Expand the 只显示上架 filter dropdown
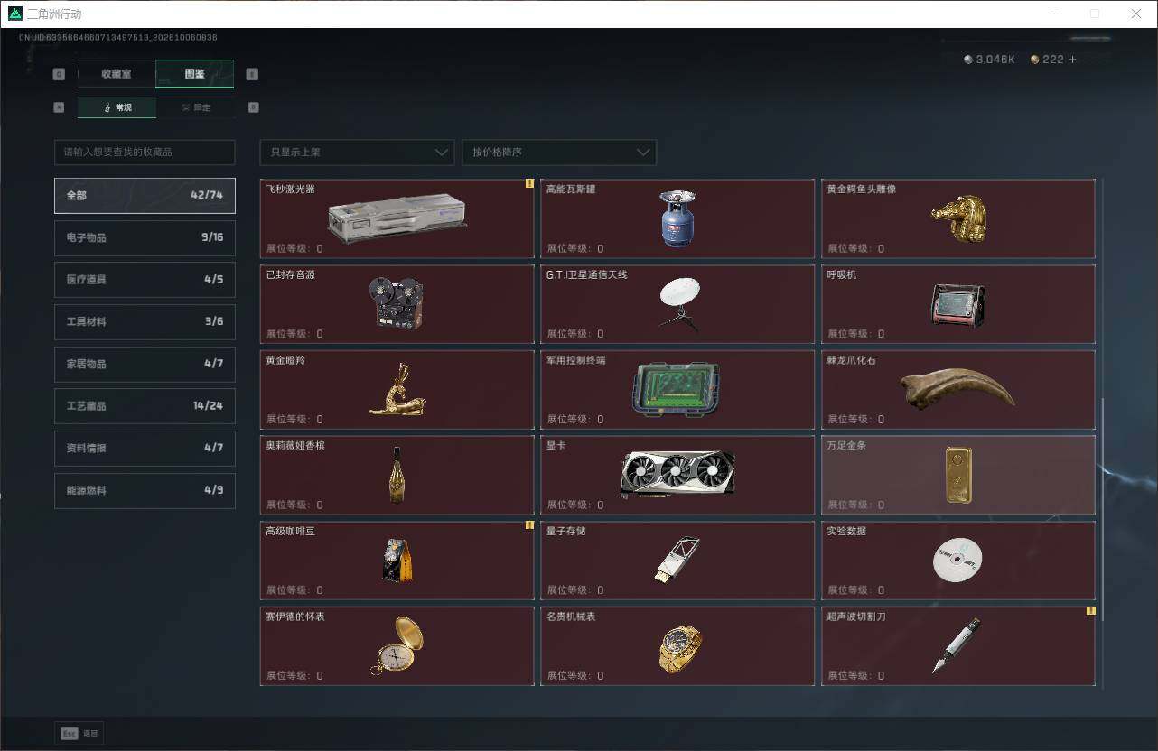 (357, 153)
